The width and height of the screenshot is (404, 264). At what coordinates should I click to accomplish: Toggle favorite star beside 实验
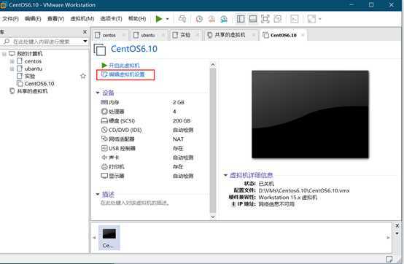point(82,76)
